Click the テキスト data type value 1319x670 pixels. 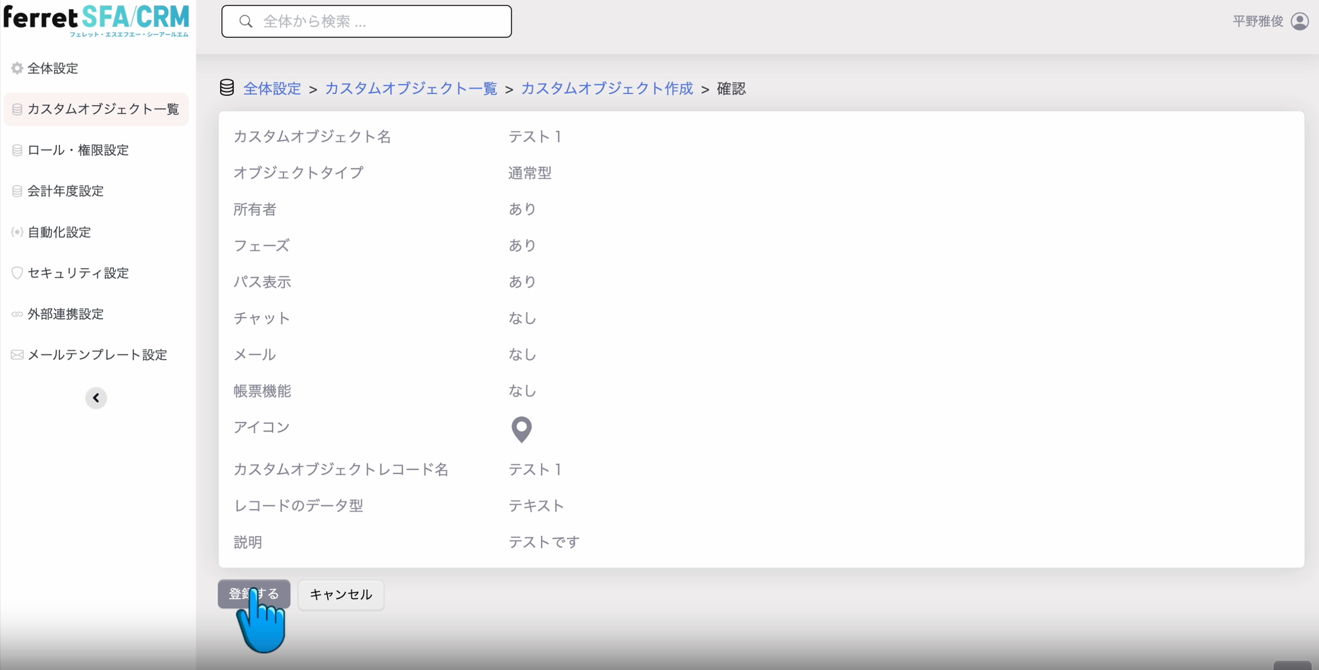coord(536,506)
